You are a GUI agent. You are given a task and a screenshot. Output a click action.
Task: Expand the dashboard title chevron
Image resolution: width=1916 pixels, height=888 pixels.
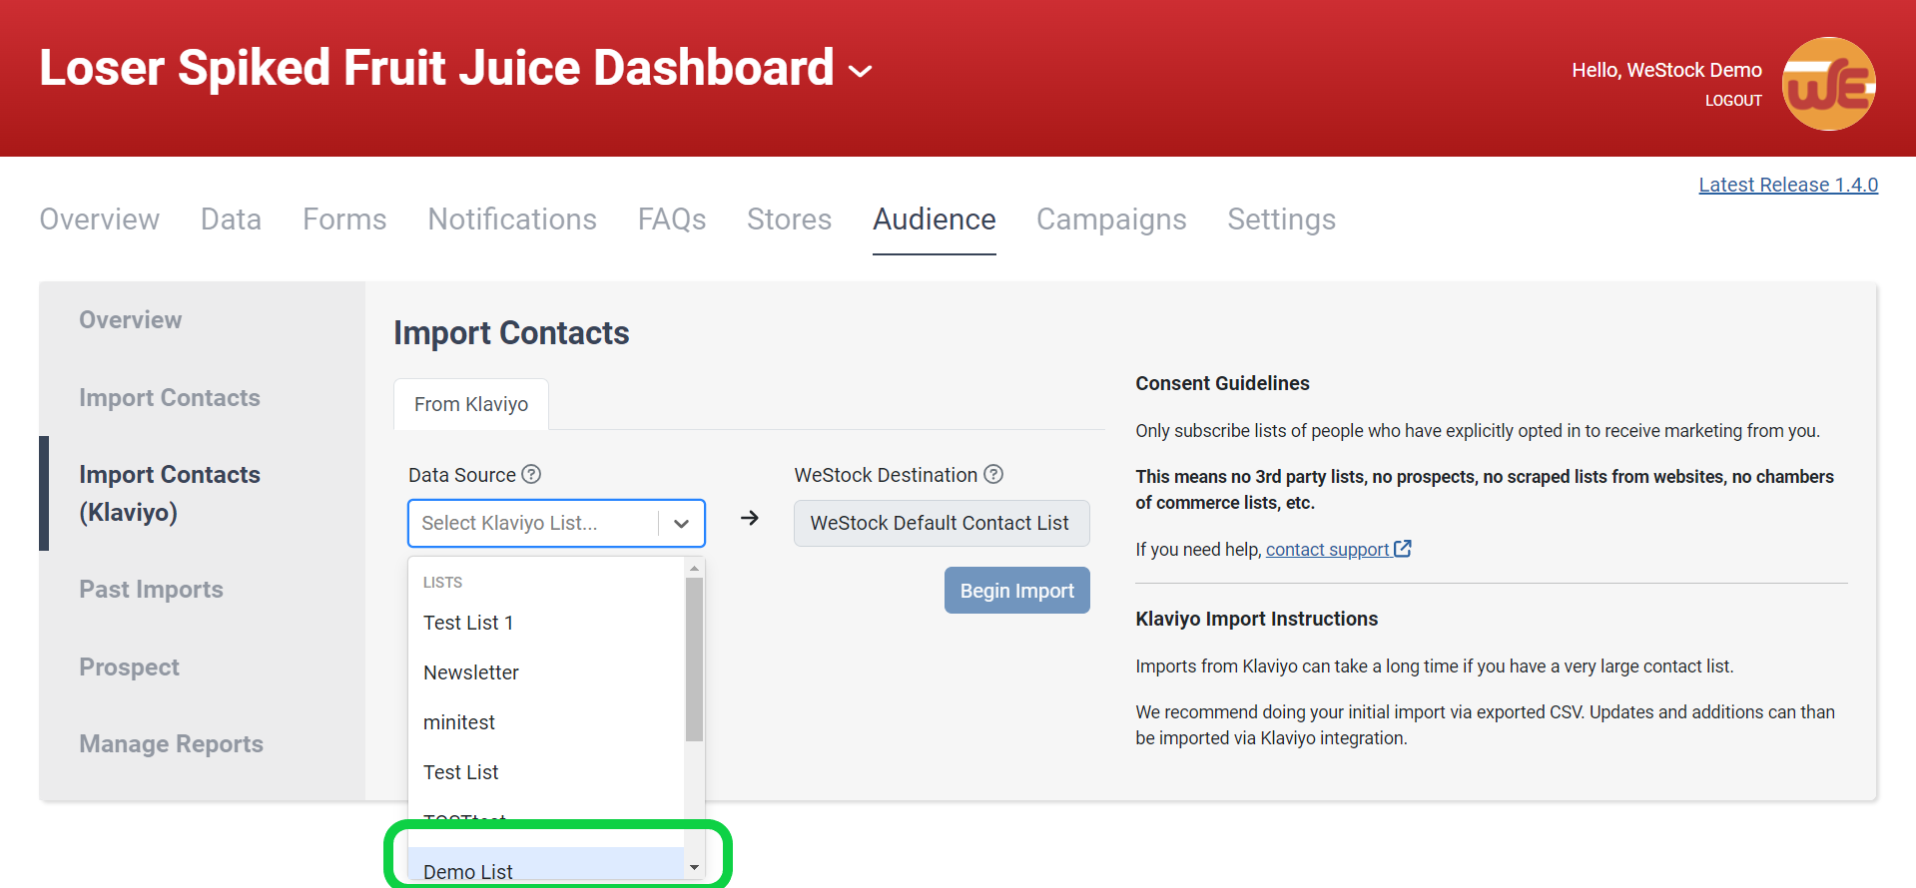pos(860,71)
